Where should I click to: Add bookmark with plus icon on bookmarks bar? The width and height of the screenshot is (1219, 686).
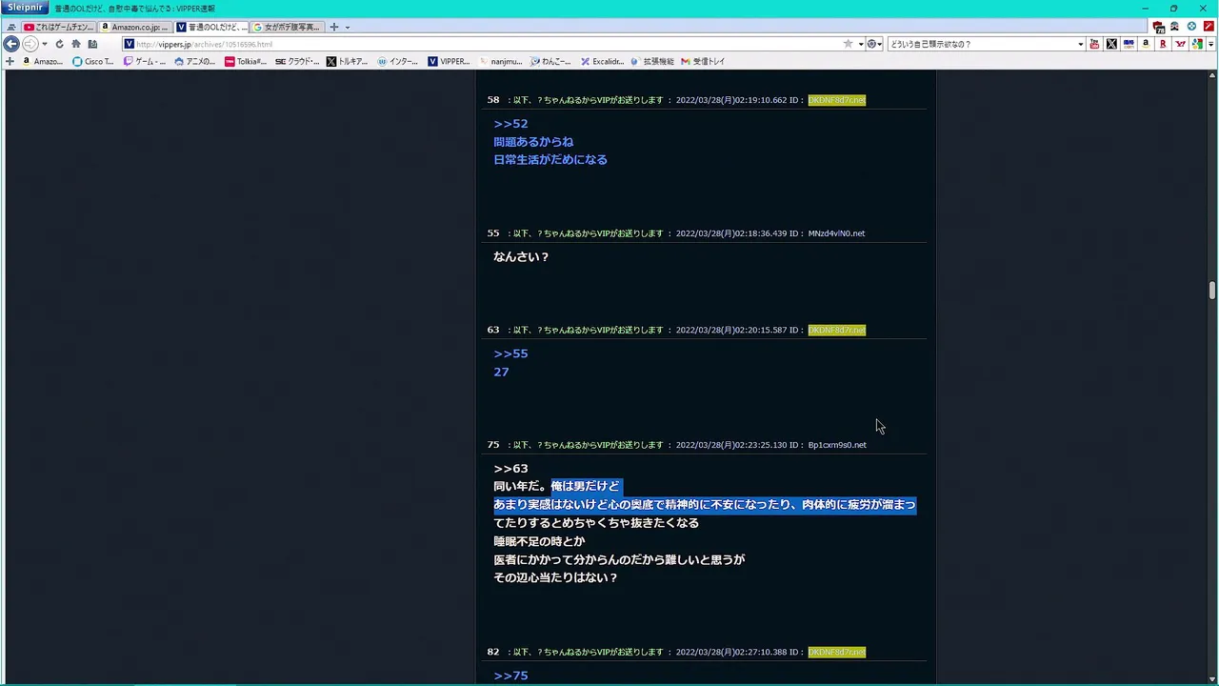(x=10, y=61)
